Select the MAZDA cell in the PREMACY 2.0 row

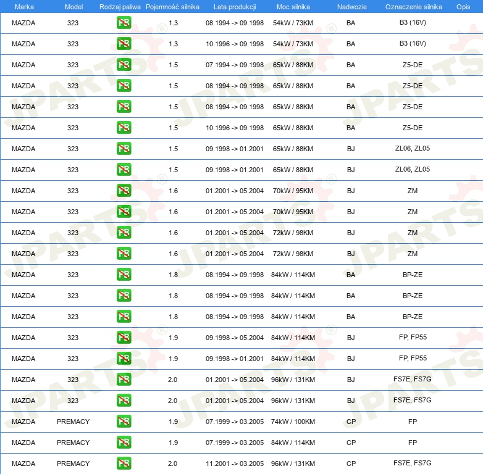pos(23,464)
